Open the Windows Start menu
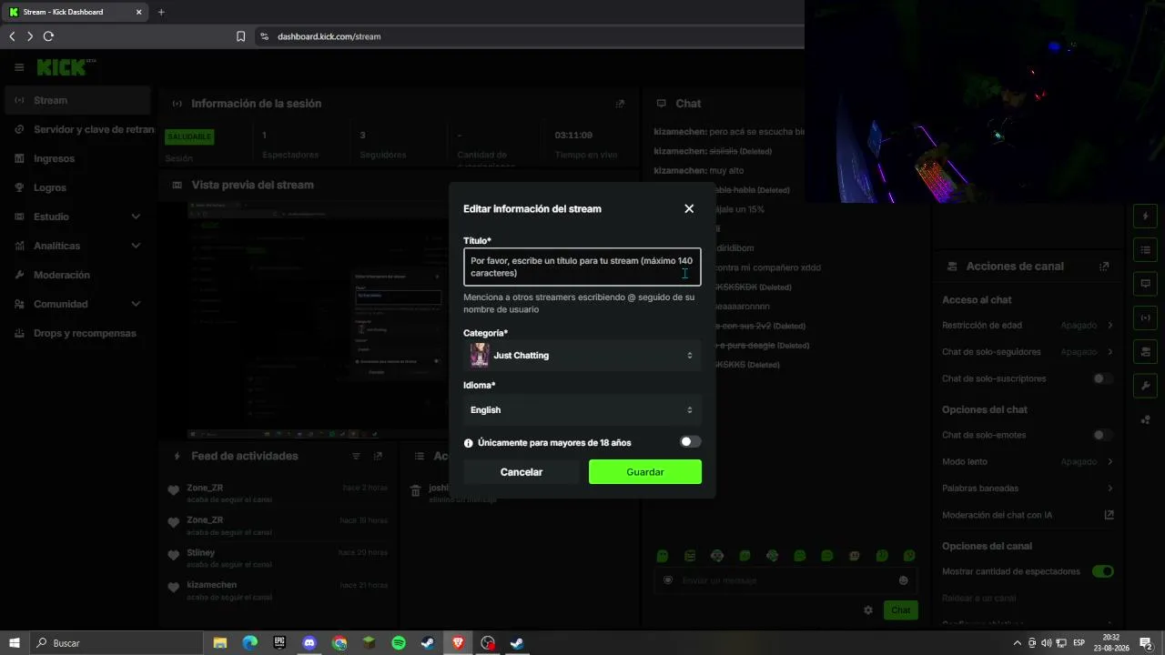This screenshot has height=655, width=1165. [15, 643]
